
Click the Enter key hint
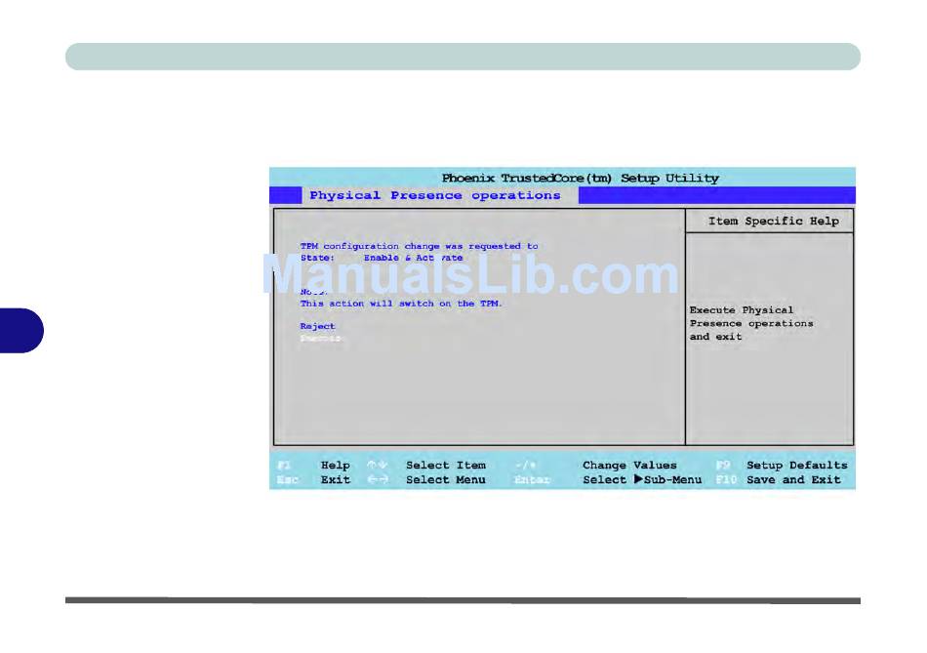tap(532, 479)
